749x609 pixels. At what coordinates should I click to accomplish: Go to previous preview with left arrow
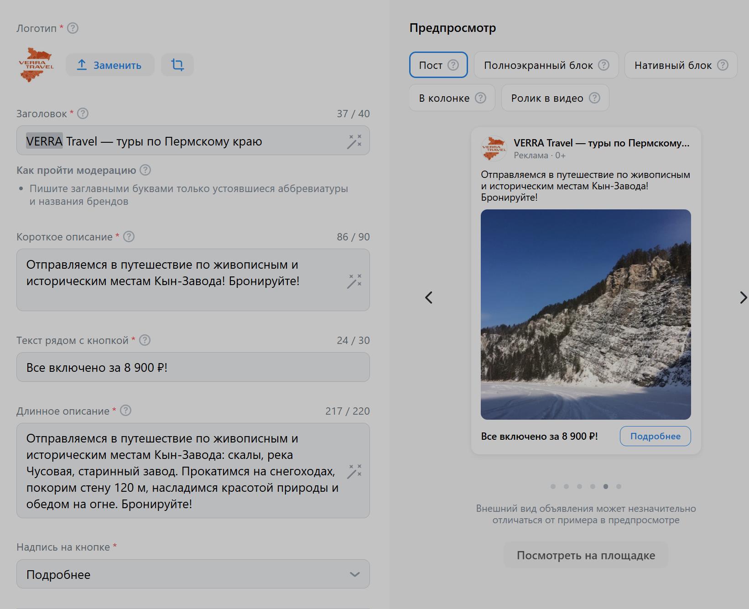(429, 297)
